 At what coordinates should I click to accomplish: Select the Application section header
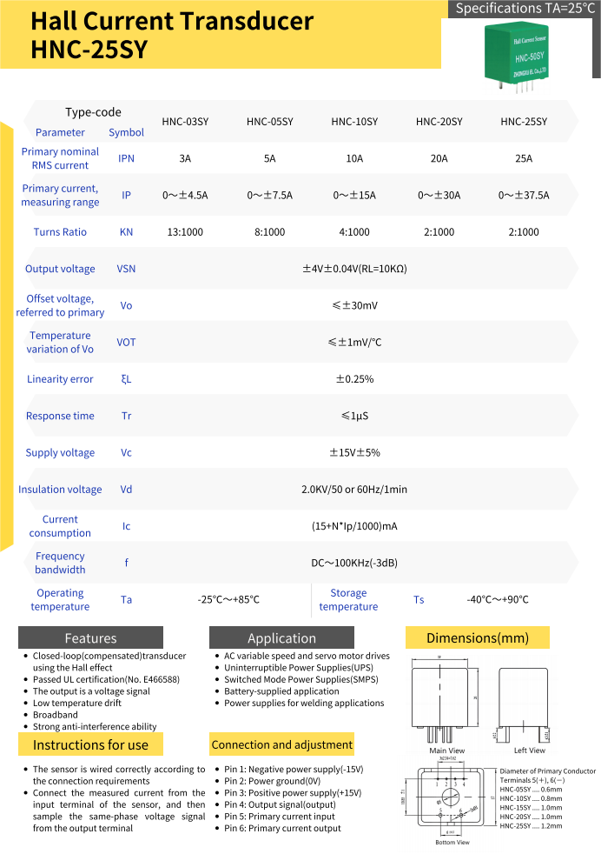[x=281, y=637]
